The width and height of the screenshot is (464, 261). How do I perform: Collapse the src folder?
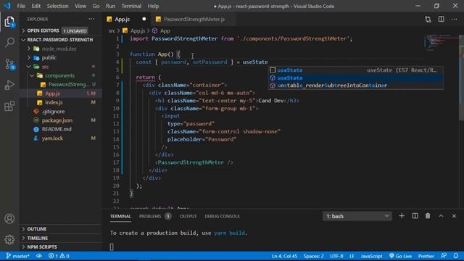click(61, 67)
